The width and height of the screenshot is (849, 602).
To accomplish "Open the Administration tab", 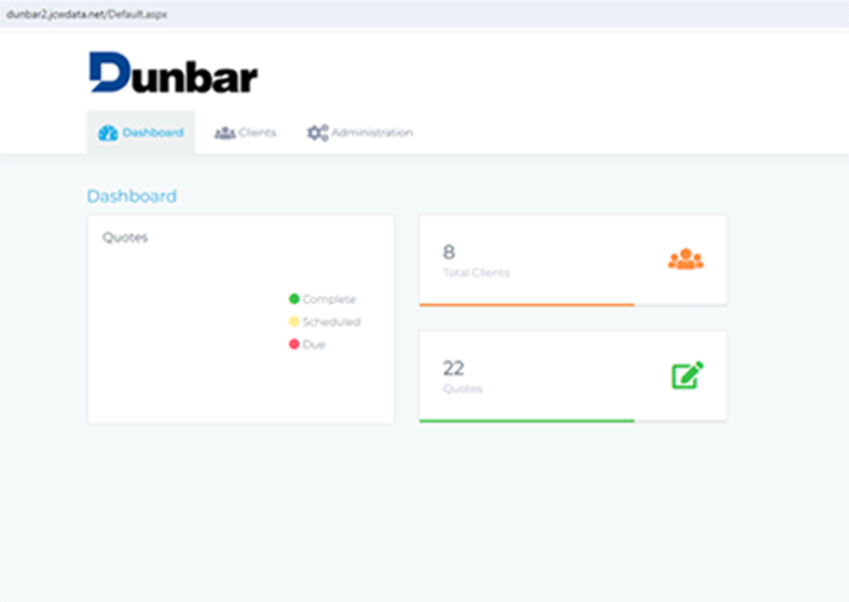I will 360,133.
